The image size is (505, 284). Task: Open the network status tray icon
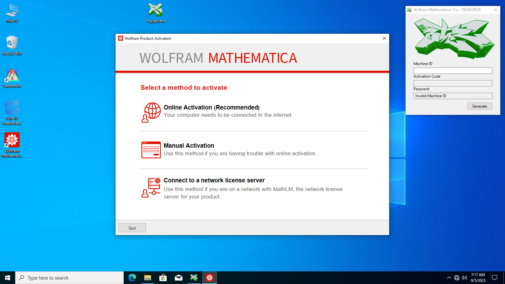(457, 278)
